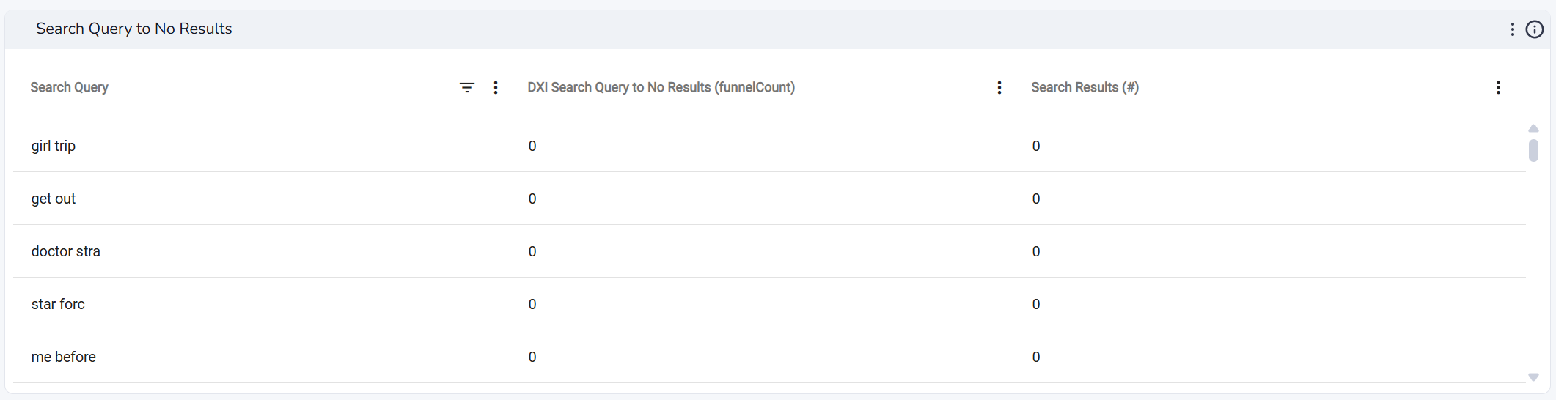Click the Search Query filter icon

tap(467, 88)
